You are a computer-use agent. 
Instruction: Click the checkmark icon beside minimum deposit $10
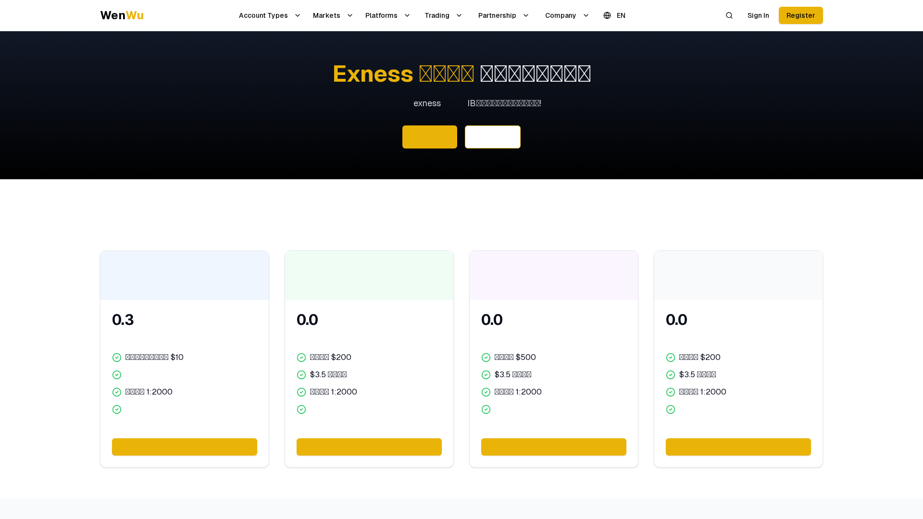(x=117, y=358)
